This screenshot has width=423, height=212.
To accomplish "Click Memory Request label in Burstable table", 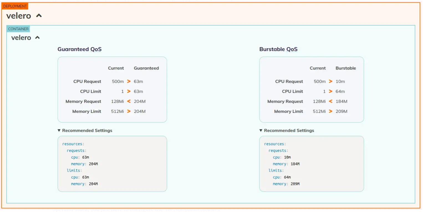I will click(x=285, y=101).
